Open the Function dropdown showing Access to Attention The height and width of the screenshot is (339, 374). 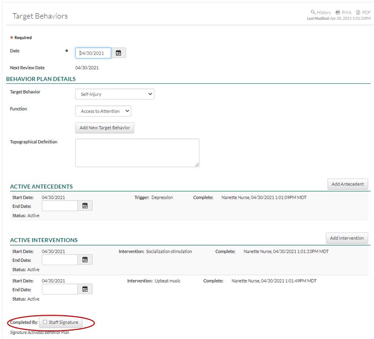pos(103,111)
